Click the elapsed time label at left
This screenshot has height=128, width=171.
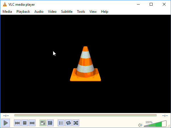[6, 116]
